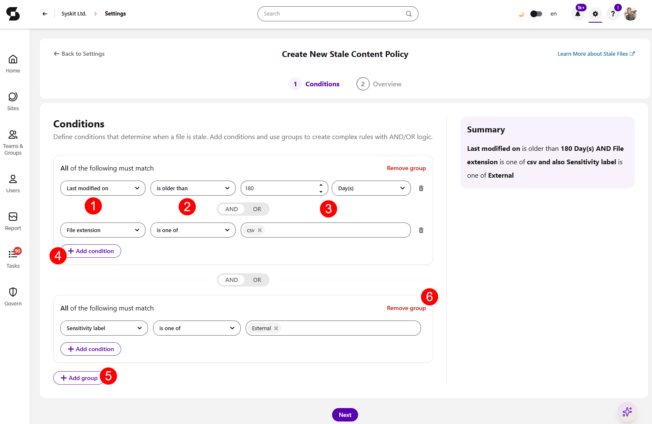Screen dimensions: 652x424
Task: Open Sites in the sidebar
Action: point(13,102)
